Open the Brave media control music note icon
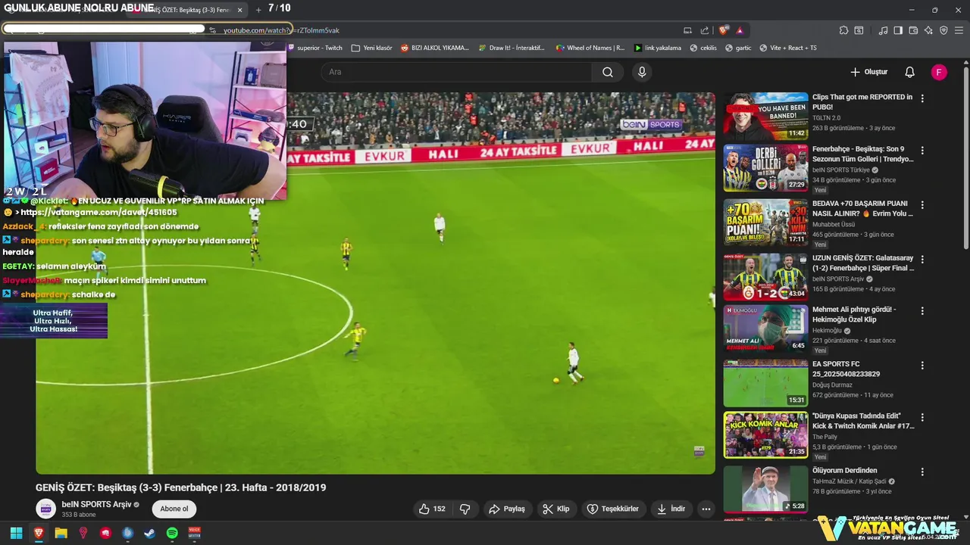This screenshot has width=970, height=545. point(883,30)
